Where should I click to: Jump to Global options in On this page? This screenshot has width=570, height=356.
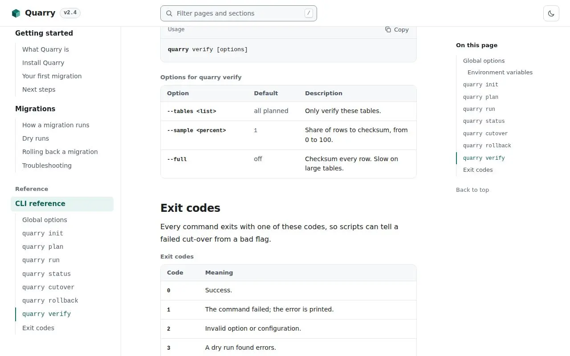click(484, 61)
